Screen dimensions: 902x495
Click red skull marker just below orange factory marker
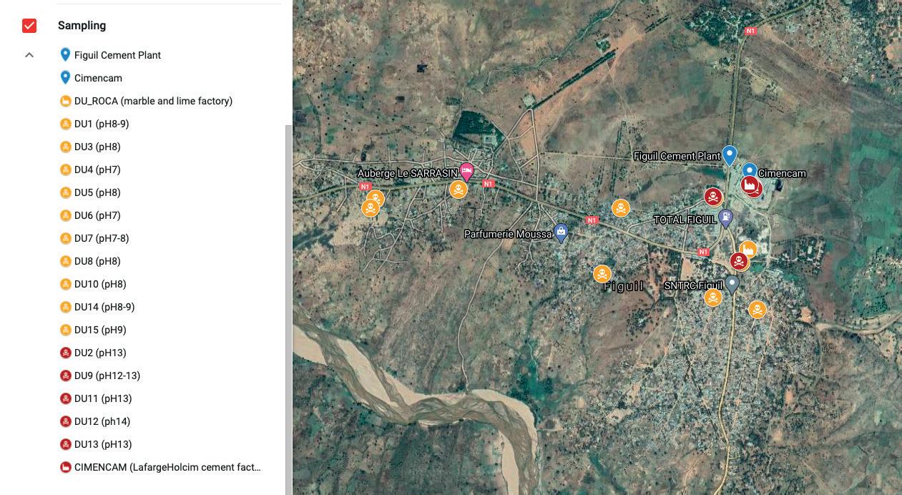pyautogui.click(x=739, y=261)
